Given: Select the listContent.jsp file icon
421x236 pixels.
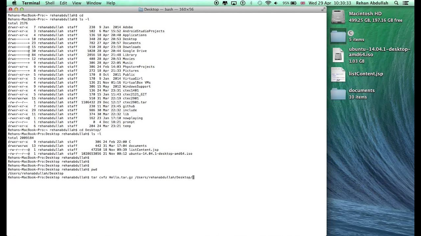Looking at the screenshot, I should tap(338, 74).
